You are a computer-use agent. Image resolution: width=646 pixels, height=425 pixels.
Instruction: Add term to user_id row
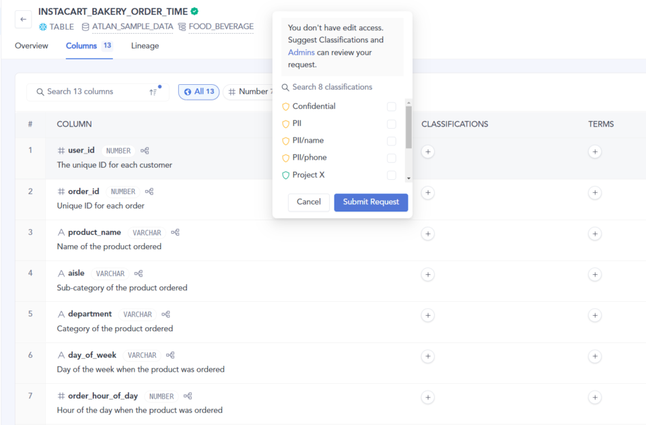[x=594, y=152]
